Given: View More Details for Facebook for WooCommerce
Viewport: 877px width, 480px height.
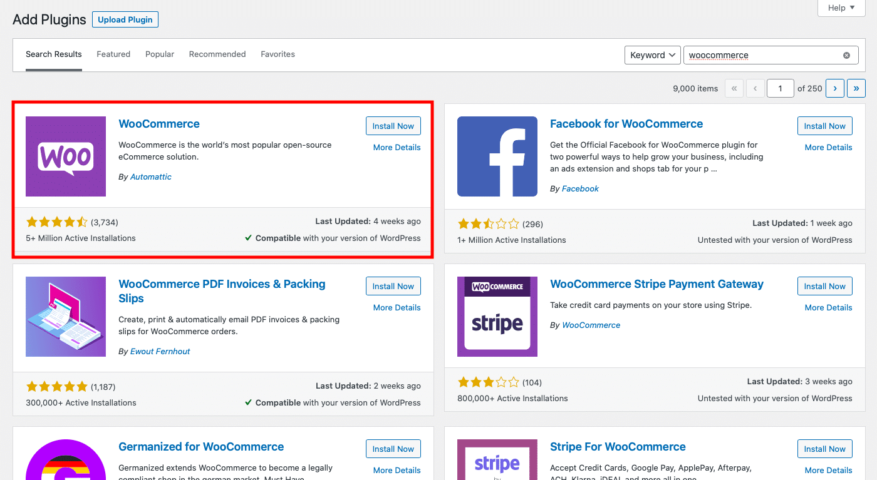Looking at the screenshot, I should point(829,148).
